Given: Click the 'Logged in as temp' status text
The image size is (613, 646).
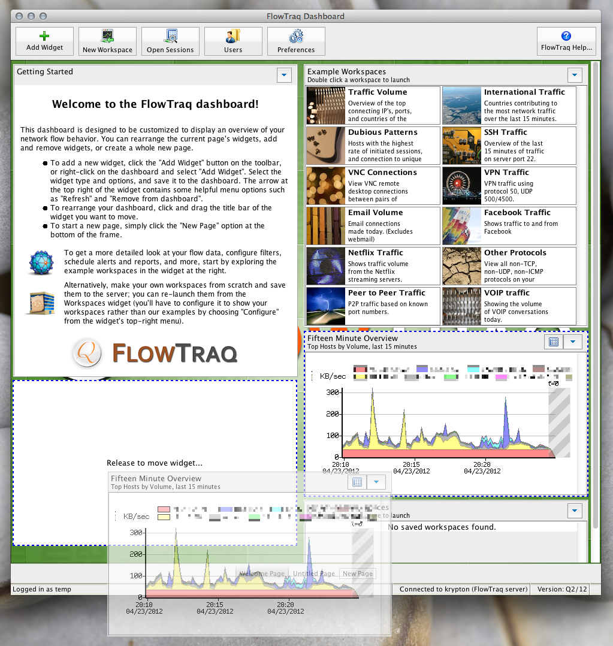Looking at the screenshot, I should click(41, 589).
